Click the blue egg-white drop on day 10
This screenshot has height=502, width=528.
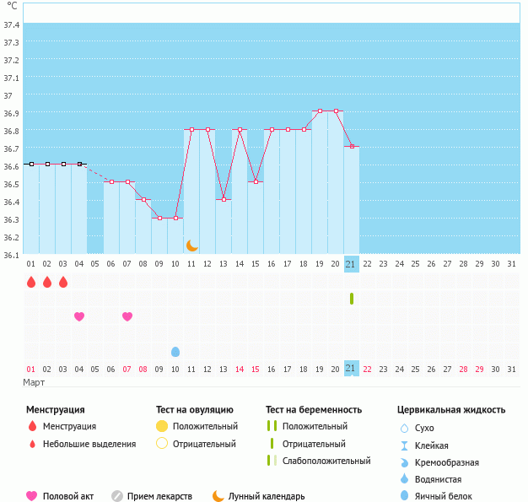click(175, 351)
